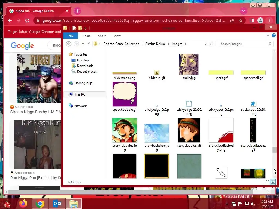
Task: Select speechbubble.gif thumbnail
Action: [x=124, y=94]
